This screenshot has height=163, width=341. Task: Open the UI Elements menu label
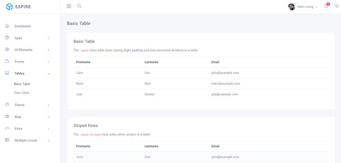[24, 50]
